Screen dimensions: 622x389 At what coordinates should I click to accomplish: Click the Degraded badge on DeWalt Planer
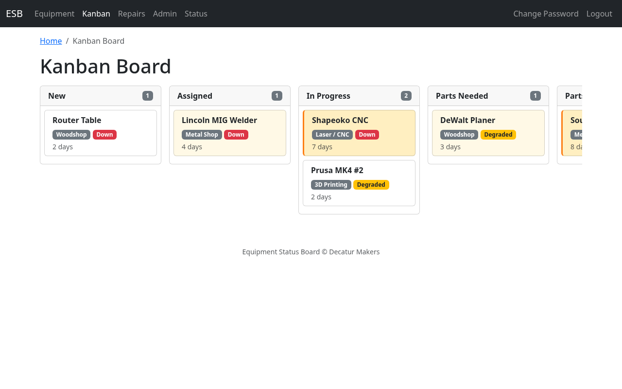click(498, 135)
